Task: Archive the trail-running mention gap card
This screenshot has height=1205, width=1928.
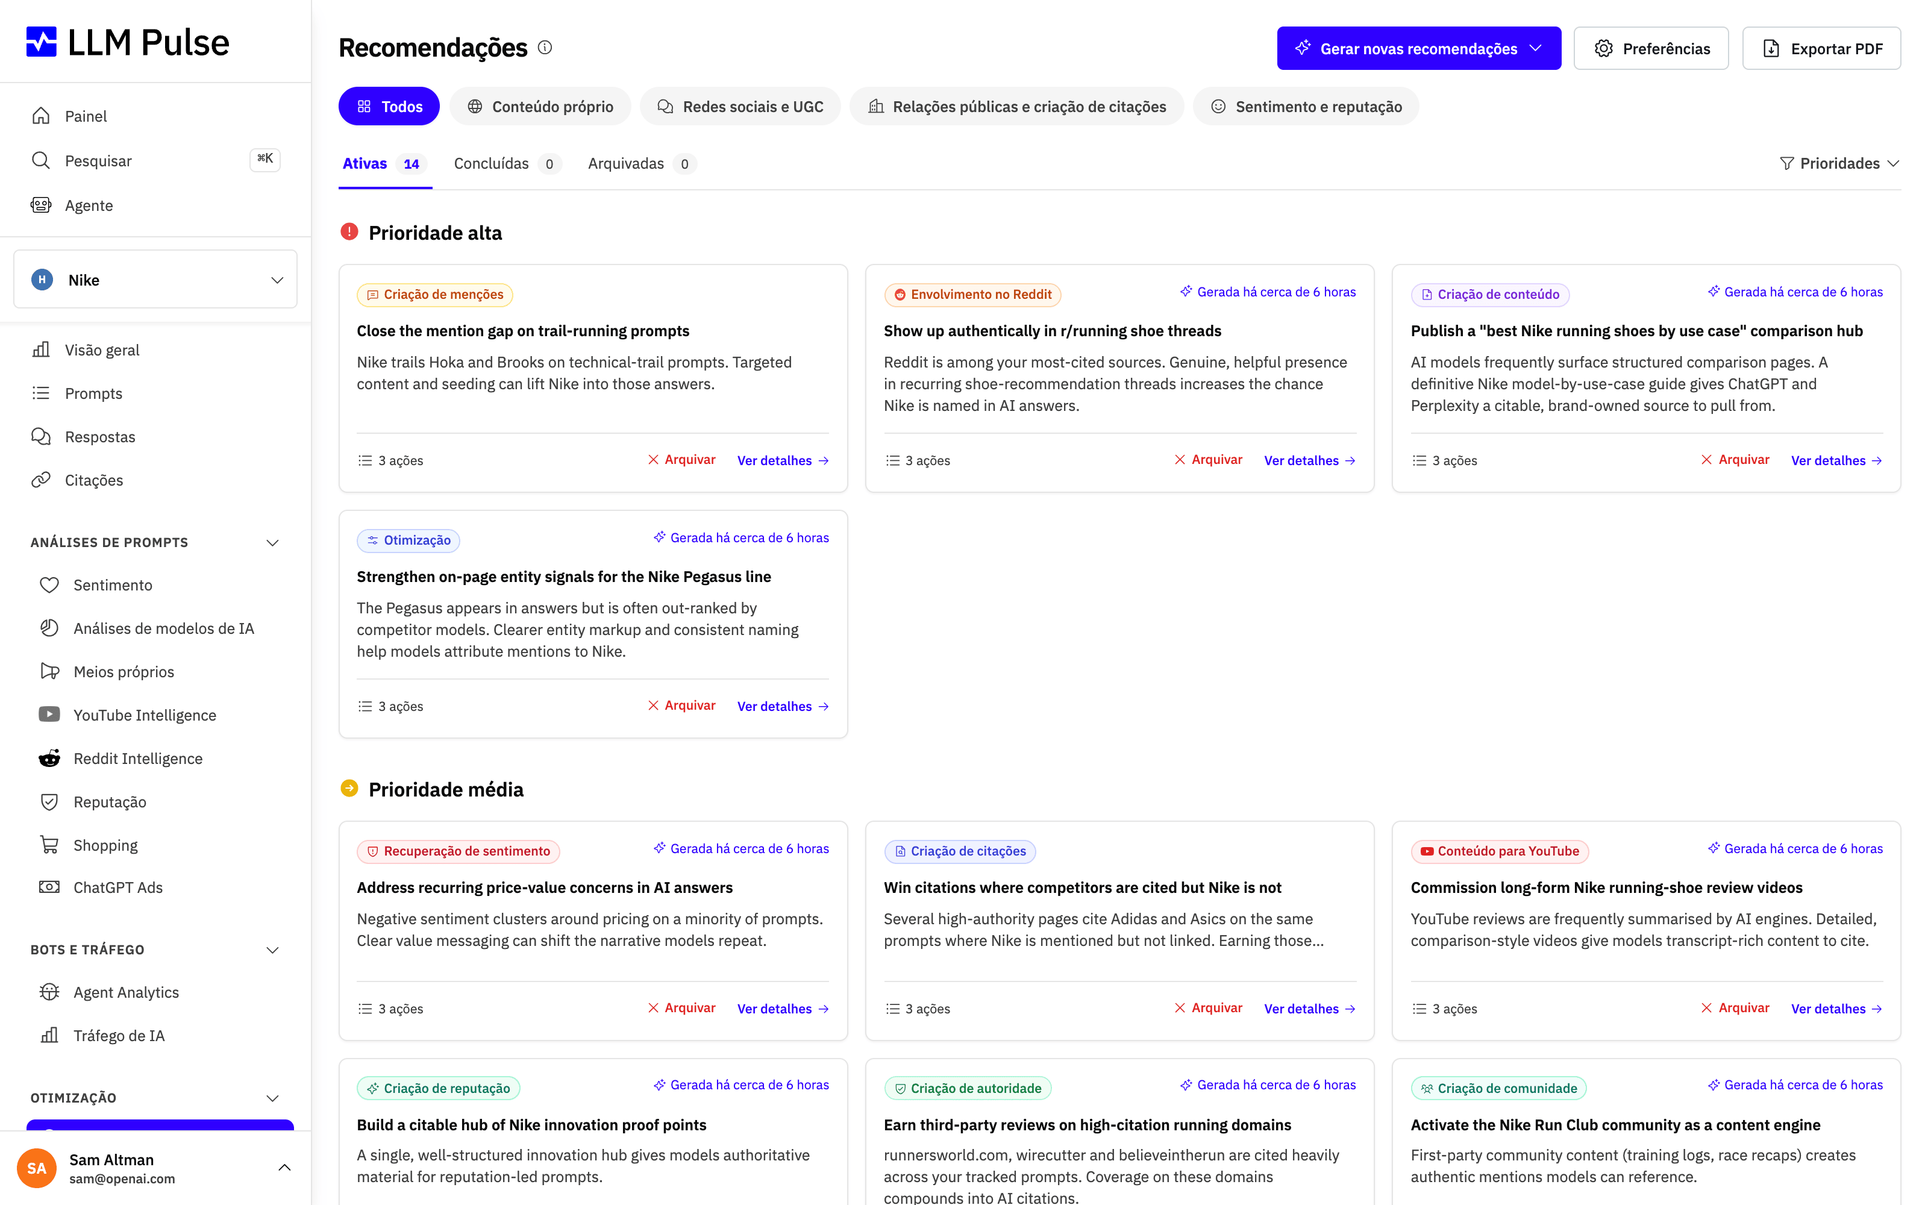Action: click(x=681, y=460)
